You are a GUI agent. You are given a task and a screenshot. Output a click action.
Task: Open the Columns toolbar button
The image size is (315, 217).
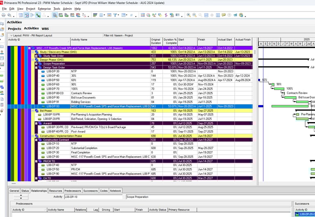[101, 15]
